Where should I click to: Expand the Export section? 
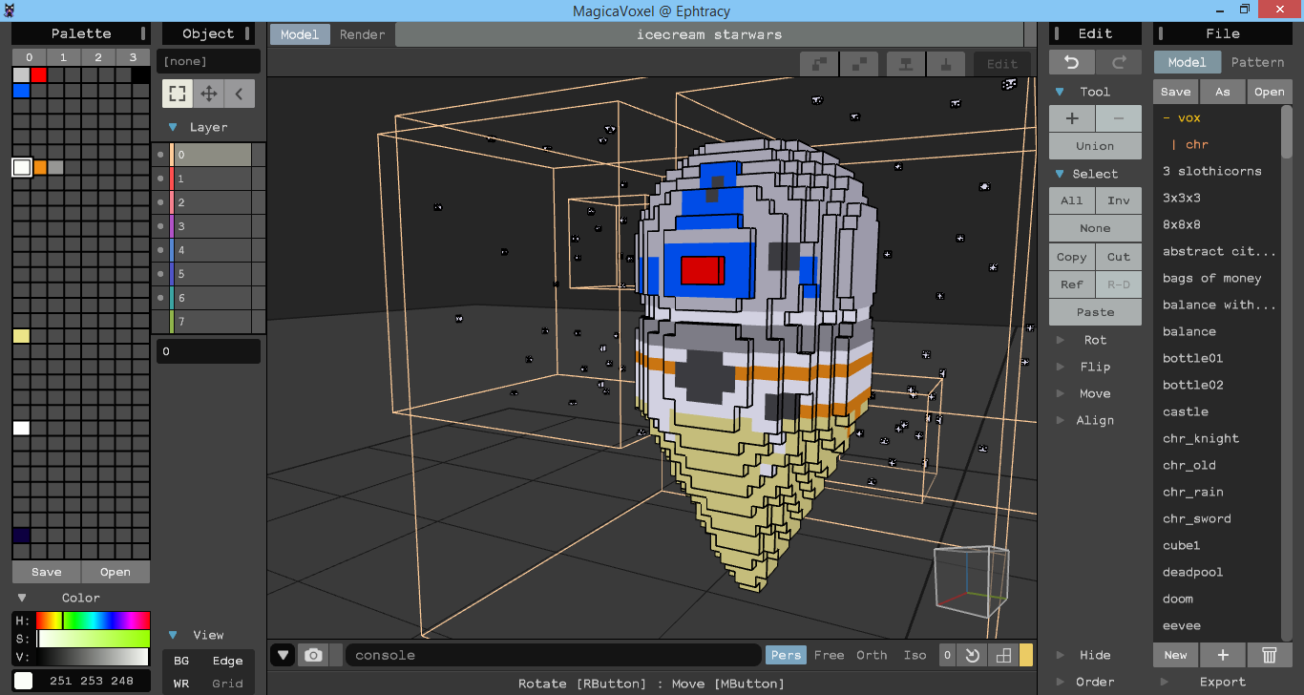[1165, 682]
